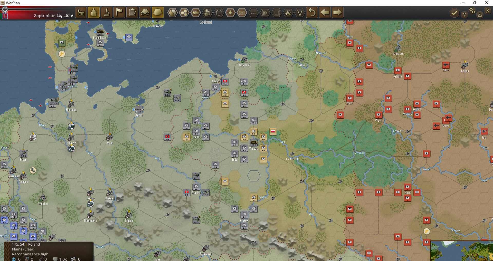Click the WarPlan window title
Viewport: 493px width, 261px height.
(13, 3)
